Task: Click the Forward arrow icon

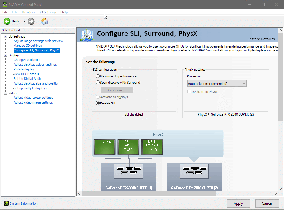Action: (31, 21)
